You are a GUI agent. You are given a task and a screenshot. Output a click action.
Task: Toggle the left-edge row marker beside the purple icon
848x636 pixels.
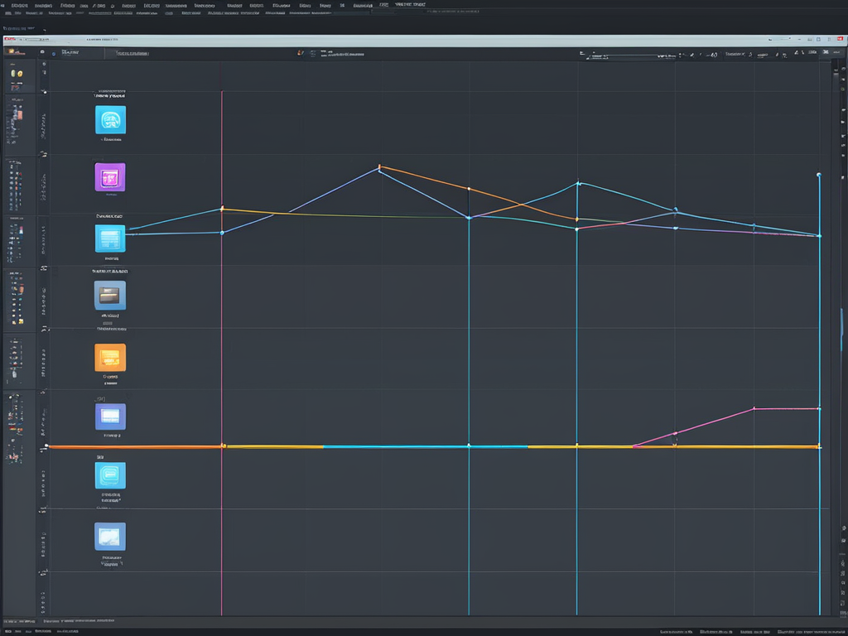pos(45,154)
